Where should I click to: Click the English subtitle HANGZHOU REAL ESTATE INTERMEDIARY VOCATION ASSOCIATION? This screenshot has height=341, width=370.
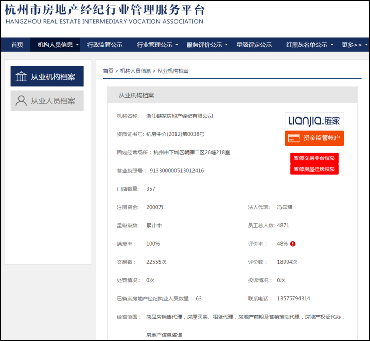tap(104, 22)
